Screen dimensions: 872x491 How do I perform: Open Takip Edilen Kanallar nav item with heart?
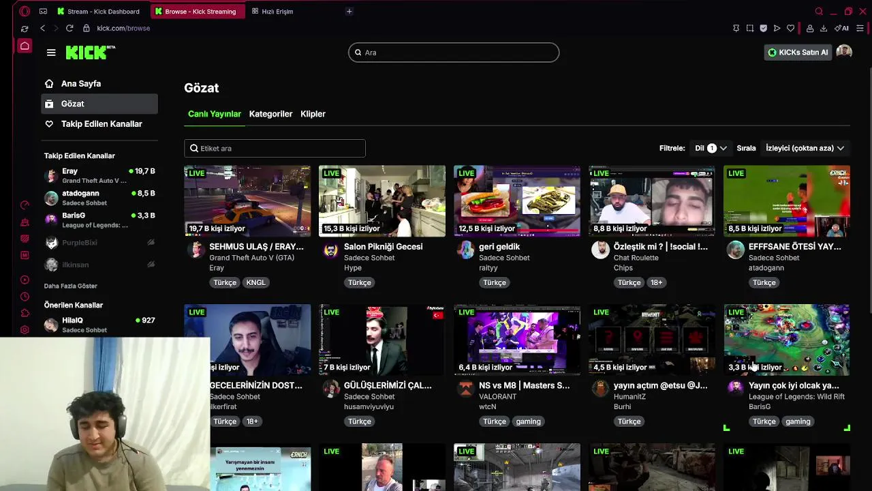pyautogui.click(x=99, y=123)
